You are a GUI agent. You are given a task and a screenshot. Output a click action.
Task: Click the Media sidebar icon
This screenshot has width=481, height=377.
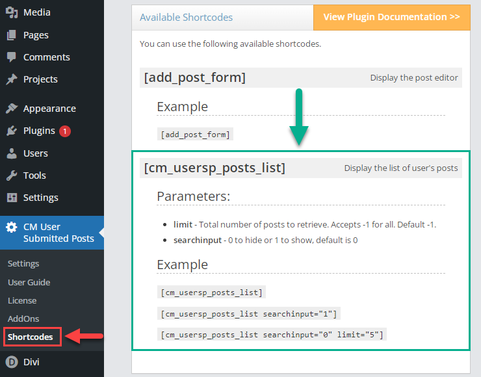point(12,12)
